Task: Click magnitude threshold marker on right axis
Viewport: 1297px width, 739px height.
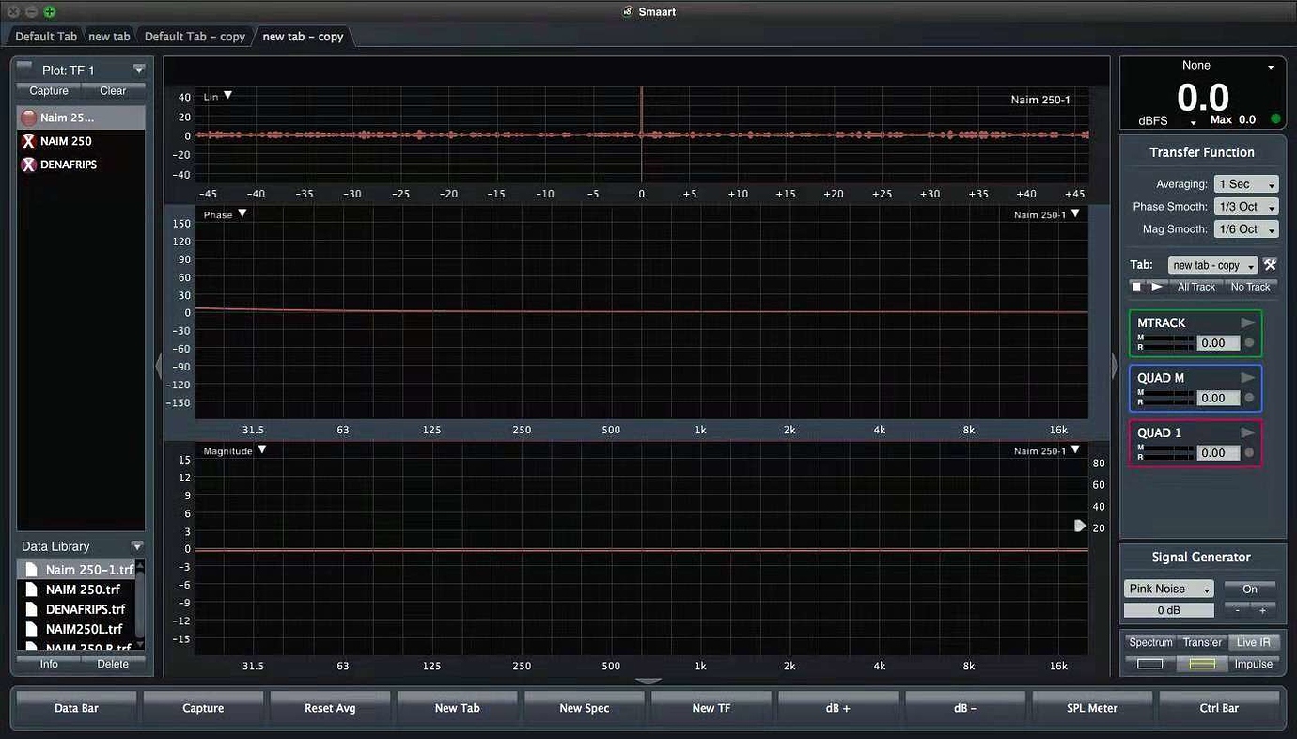Action: coord(1080,526)
